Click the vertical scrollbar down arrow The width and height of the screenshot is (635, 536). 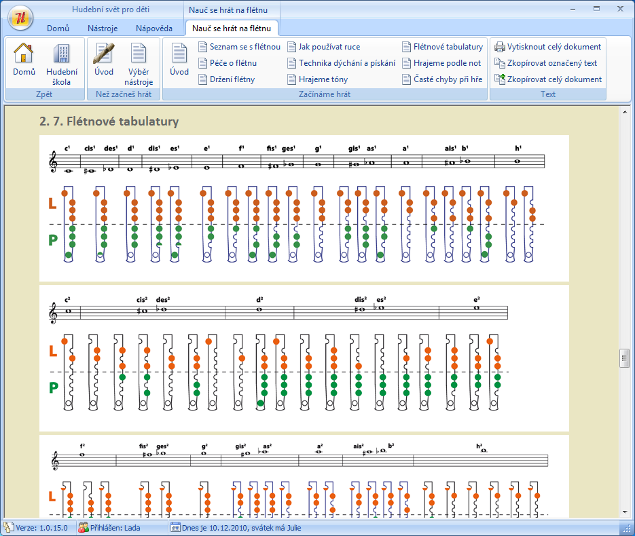click(x=624, y=512)
